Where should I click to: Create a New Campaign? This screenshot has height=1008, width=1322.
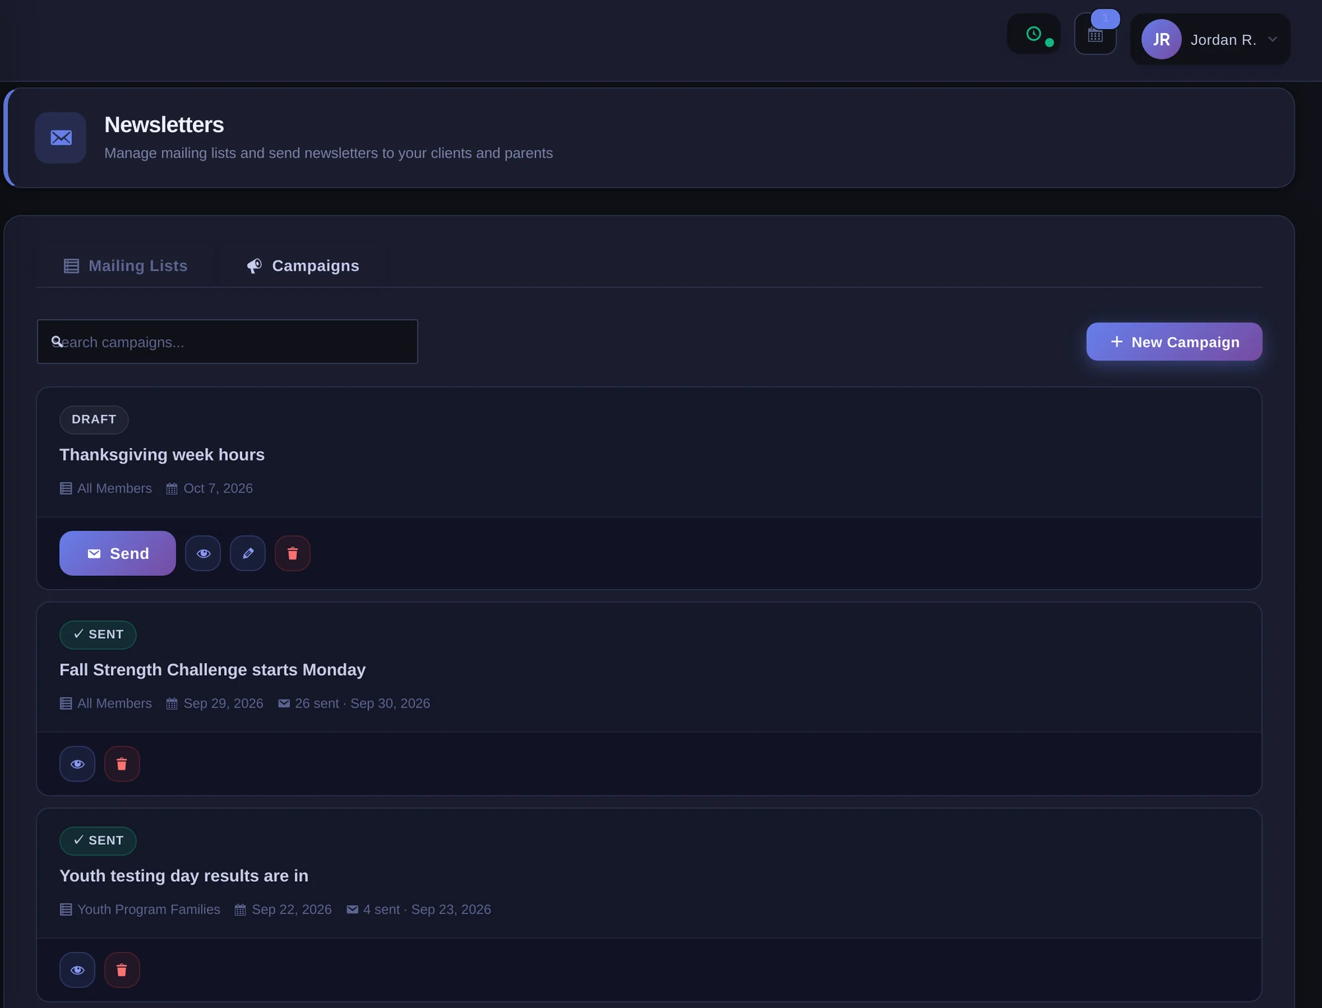coord(1174,342)
